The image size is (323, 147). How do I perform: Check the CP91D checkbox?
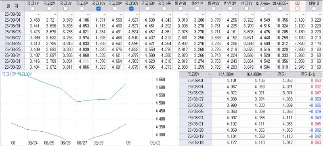(314, 8)
